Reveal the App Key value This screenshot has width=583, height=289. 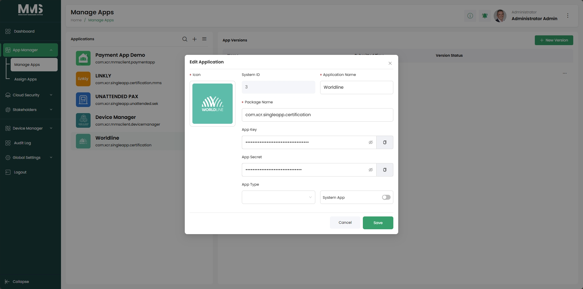(x=371, y=142)
